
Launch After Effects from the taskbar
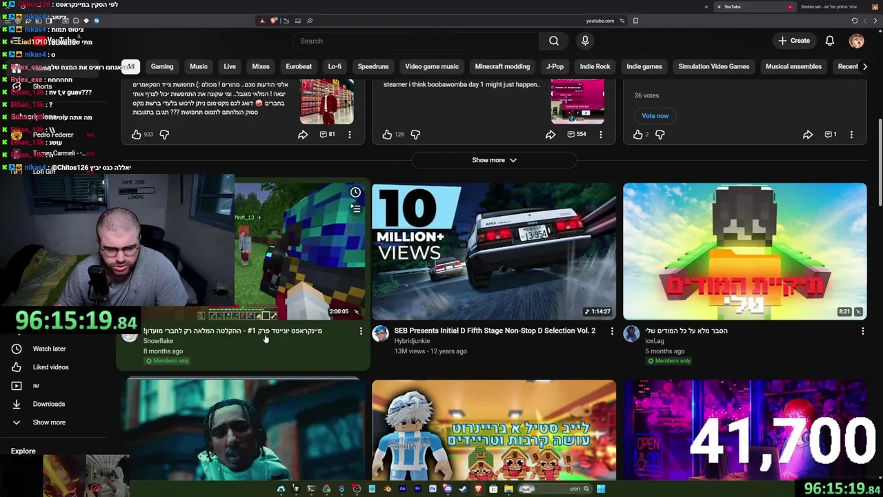tap(402, 489)
